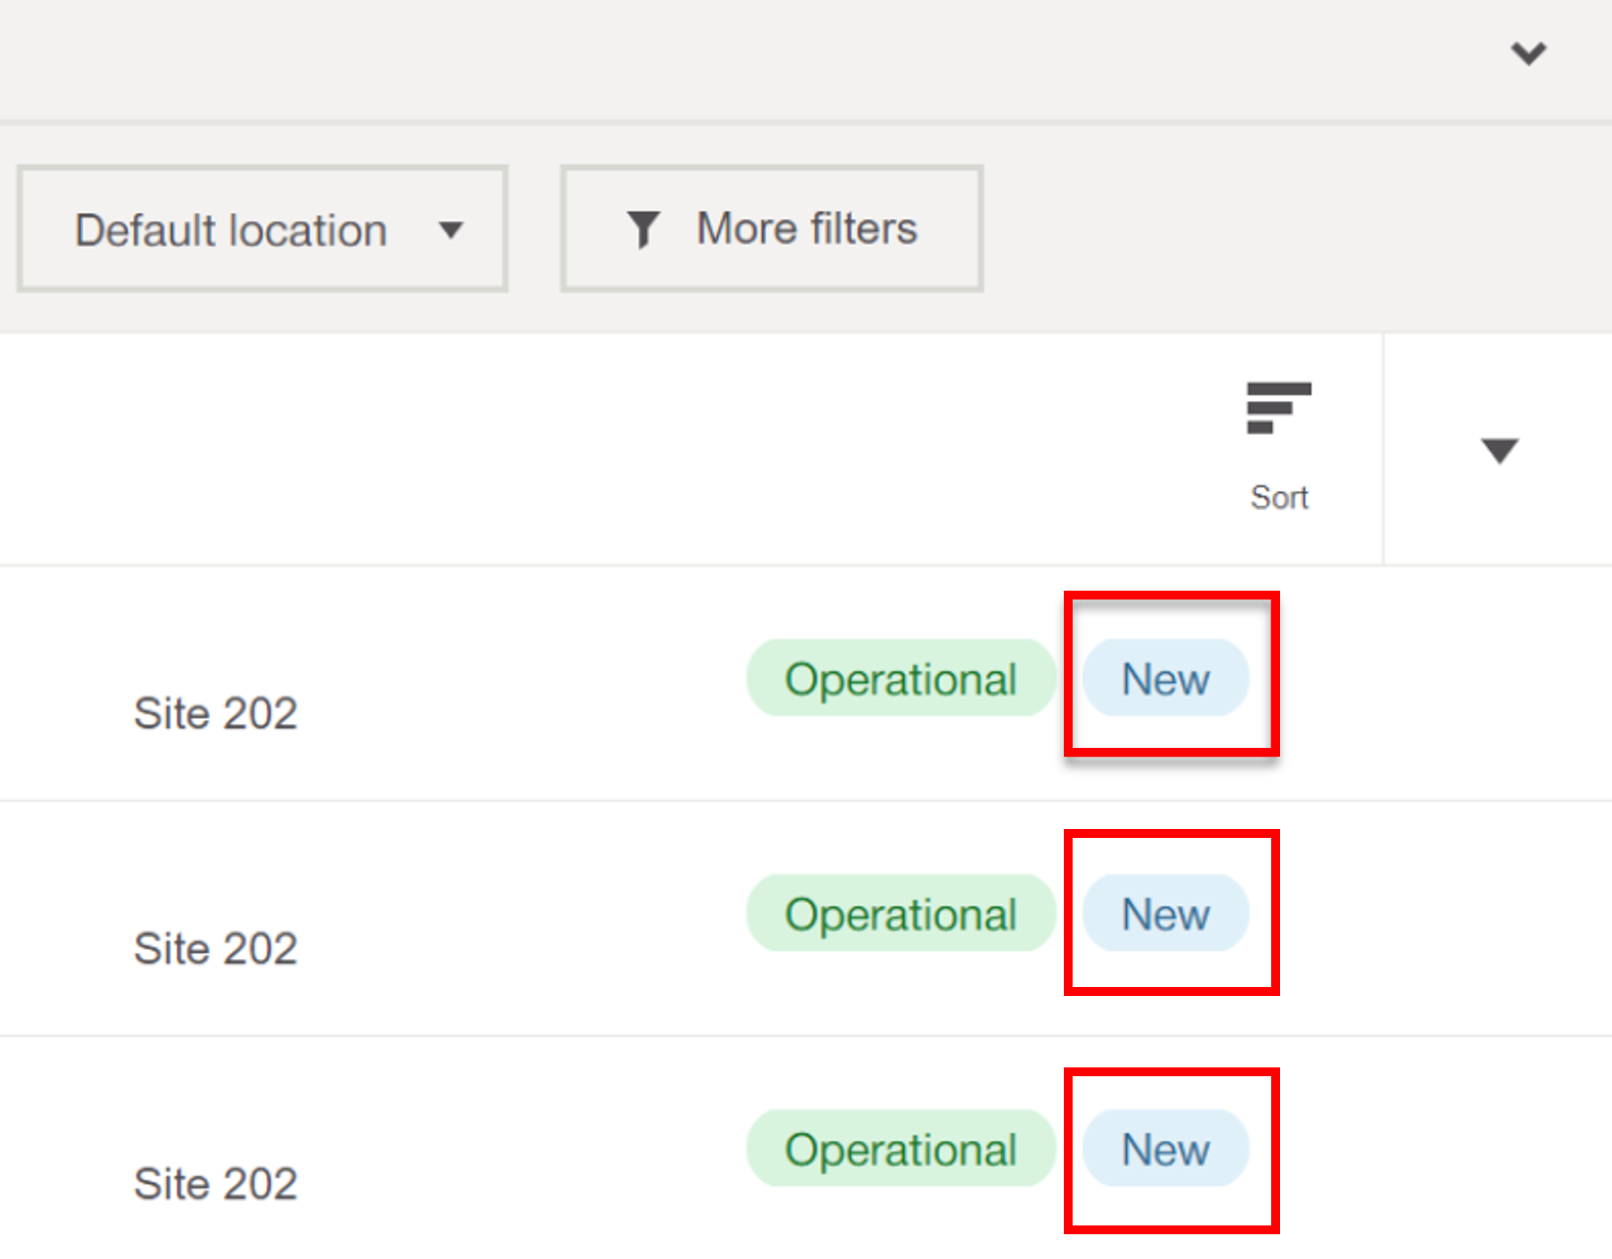The height and width of the screenshot is (1259, 1612).
Task: Click the first row's Operational status badge
Action: pyautogui.click(x=900, y=678)
